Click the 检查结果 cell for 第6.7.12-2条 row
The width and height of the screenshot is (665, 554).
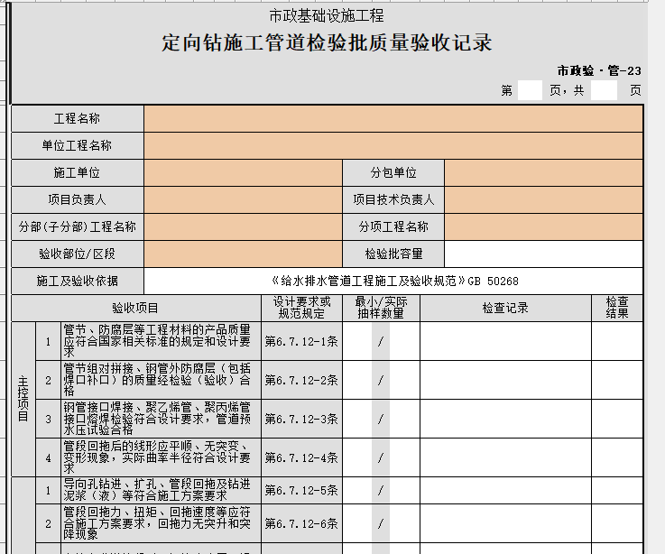tap(617, 381)
